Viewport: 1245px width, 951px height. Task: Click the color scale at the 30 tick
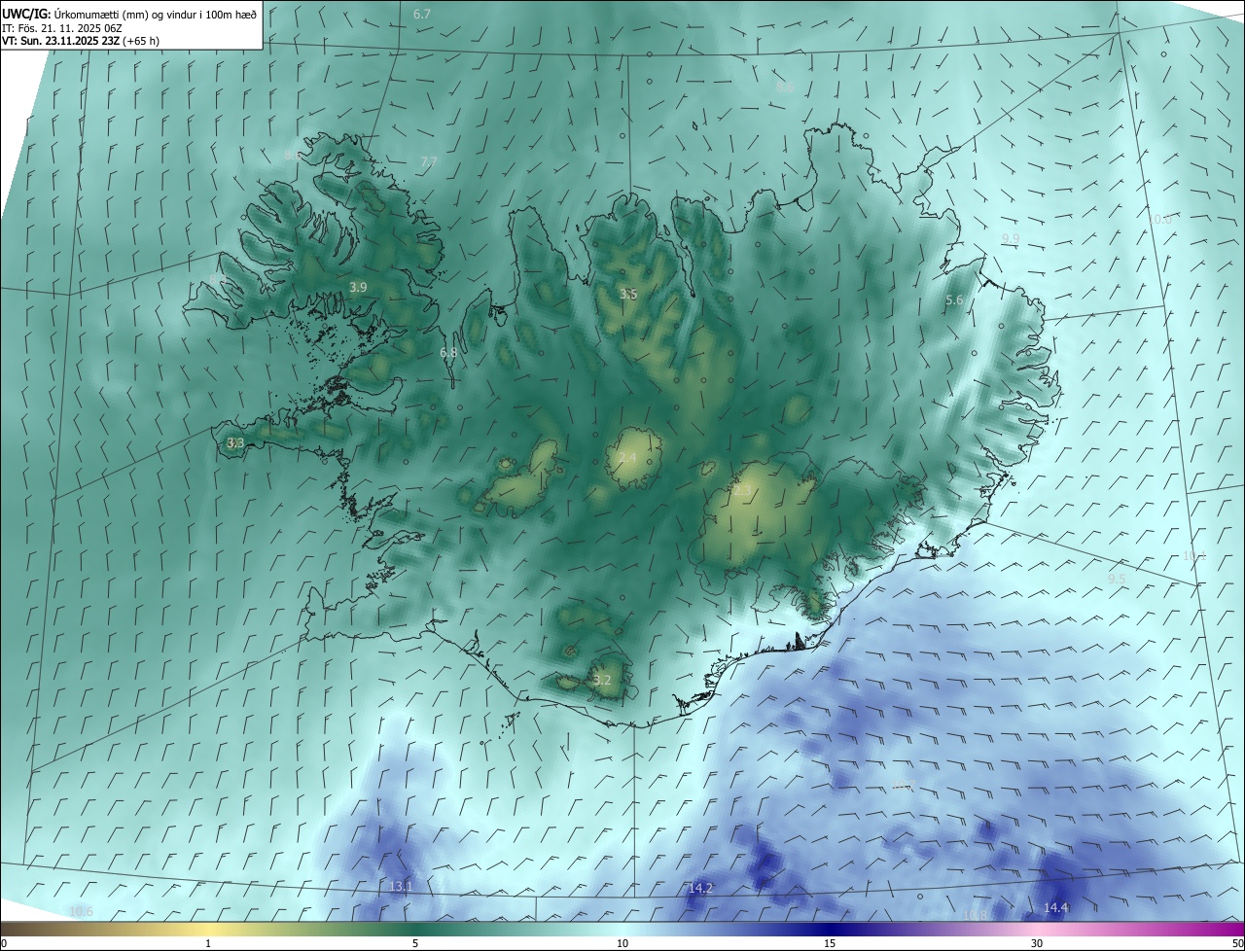tap(1037, 943)
